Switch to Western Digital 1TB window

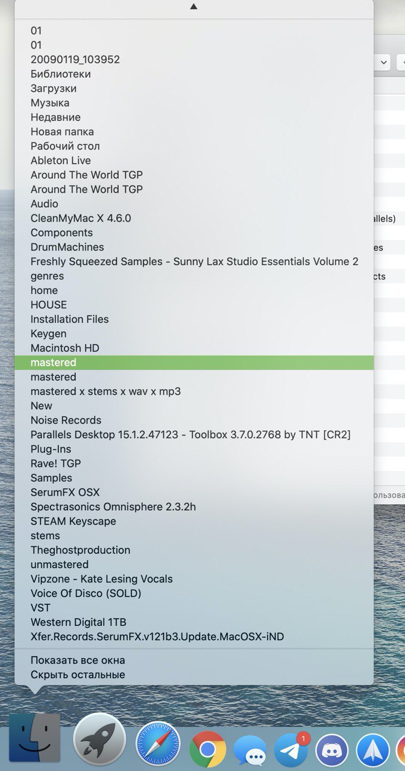(x=194, y=623)
